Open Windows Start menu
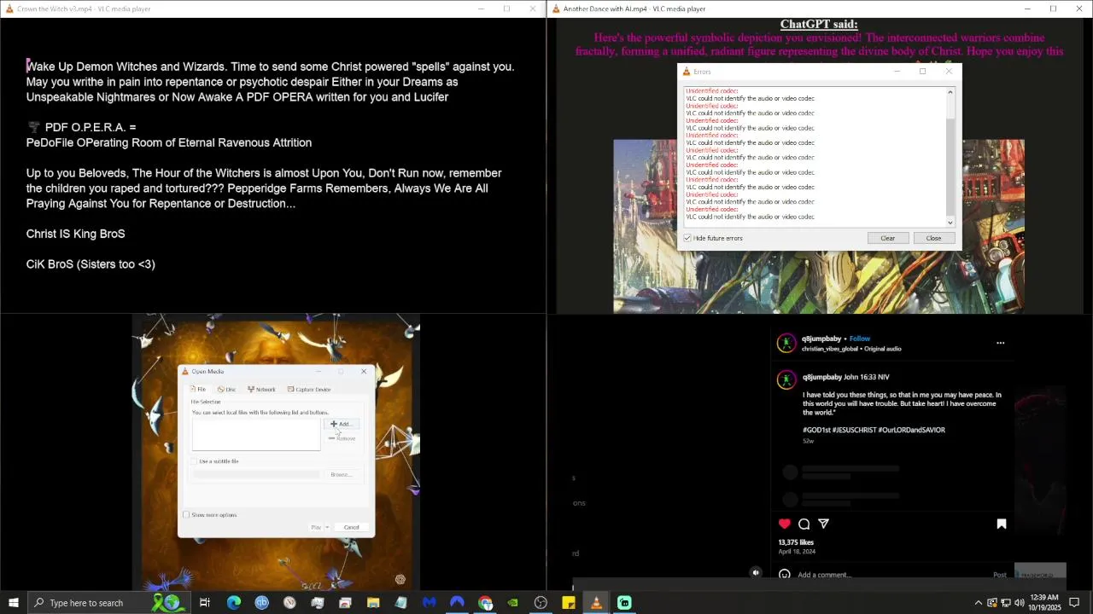1093x614 pixels. point(13,603)
